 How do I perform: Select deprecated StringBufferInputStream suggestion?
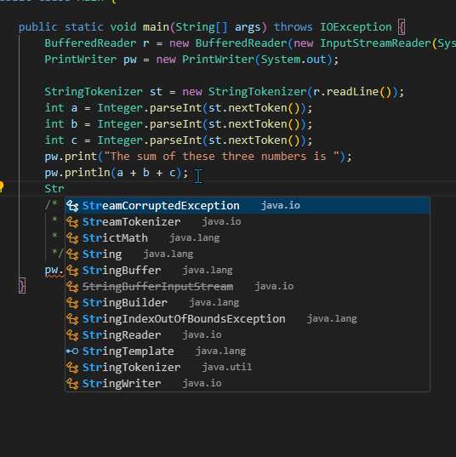pyautogui.click(x=248, y=287)
